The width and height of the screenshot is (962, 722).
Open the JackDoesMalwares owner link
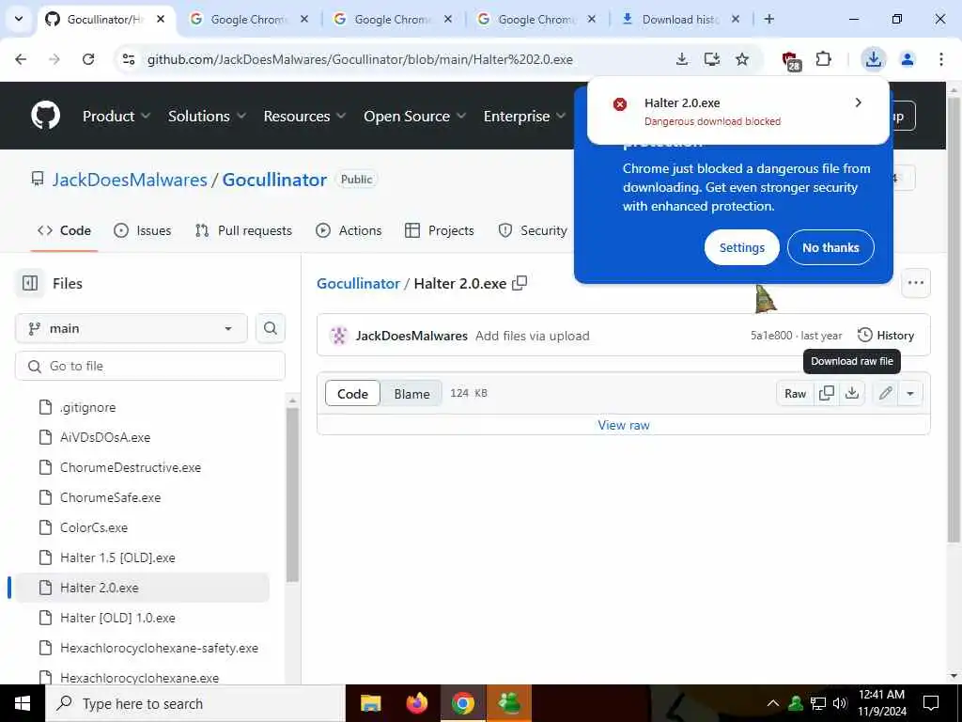[x=130, y=180]
